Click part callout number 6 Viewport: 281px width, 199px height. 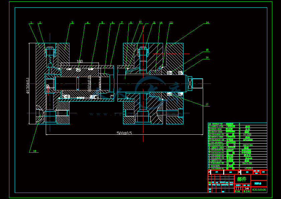112,22
